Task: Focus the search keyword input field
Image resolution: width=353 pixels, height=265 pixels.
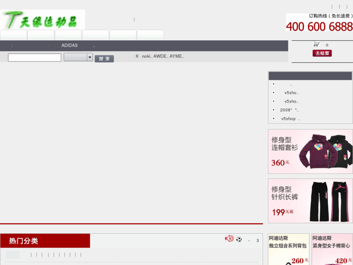Action: click(34, 57)
